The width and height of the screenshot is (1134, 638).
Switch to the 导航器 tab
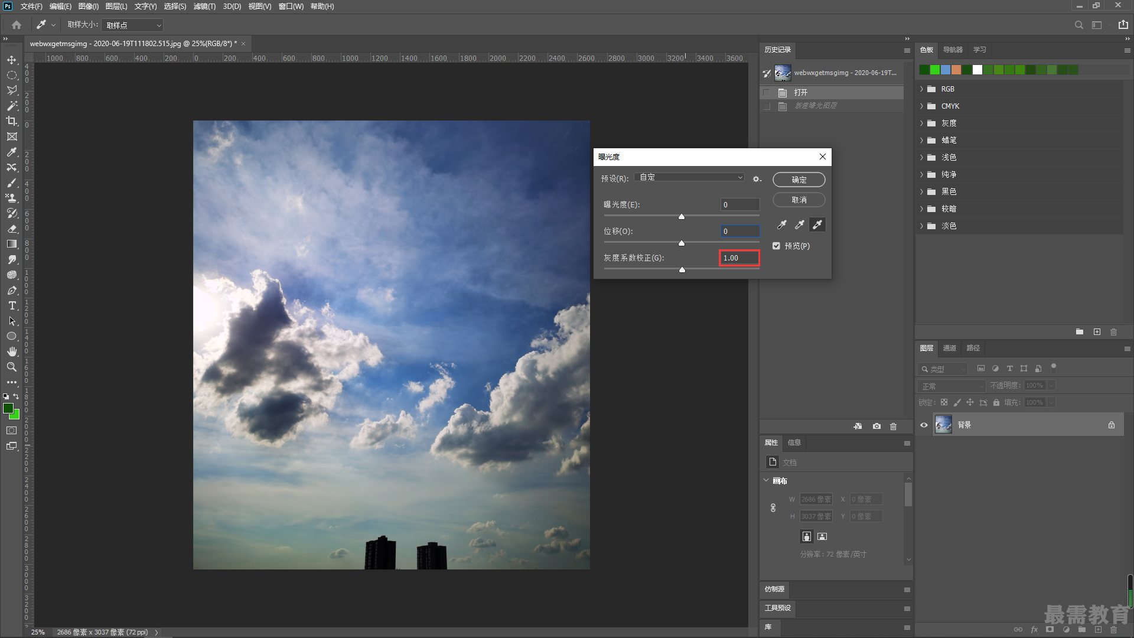click(953, 50)
